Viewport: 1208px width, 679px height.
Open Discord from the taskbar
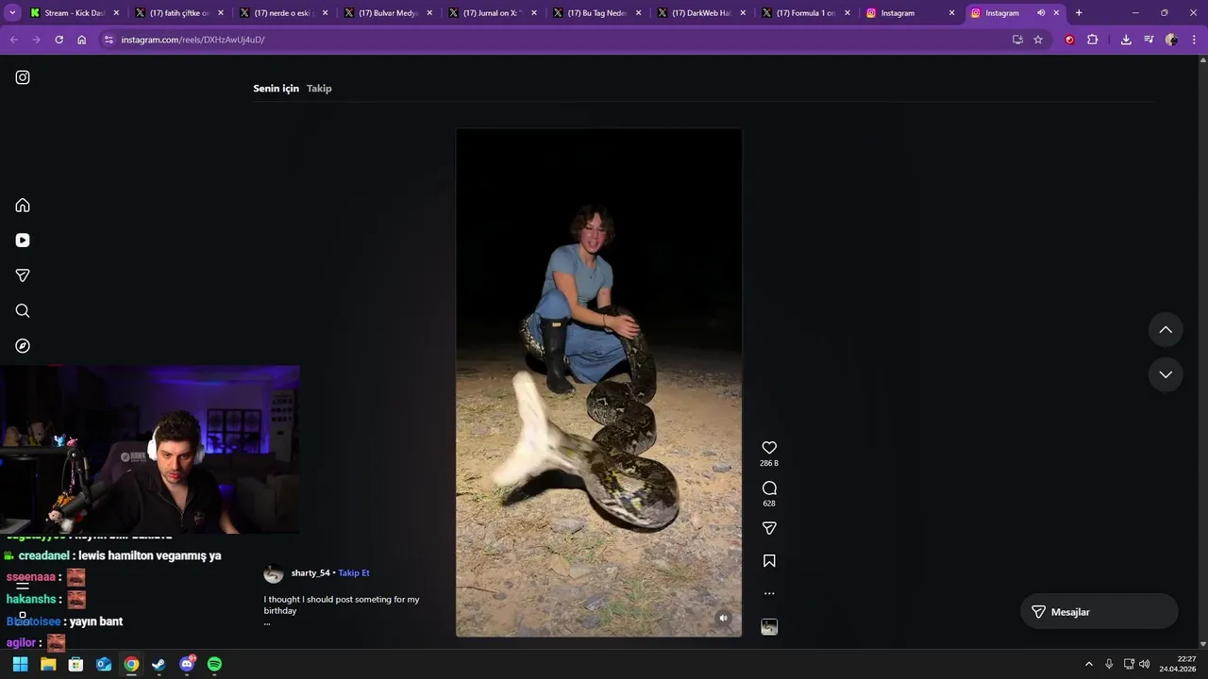187,664
